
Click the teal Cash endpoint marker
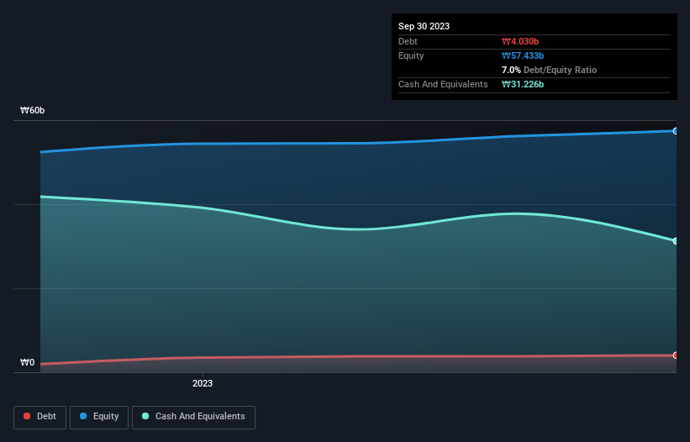pyautogui.click(x=676, y=241)
